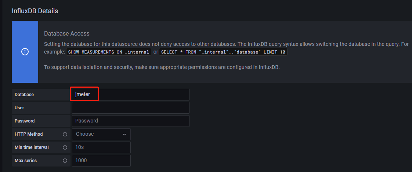This screenshot has height=172, width=412.
Task: Click the Min time interval field showing 10s
Action: point(101,147)
